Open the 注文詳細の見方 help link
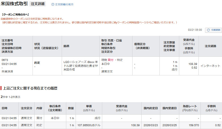This screenshot has width=222, height=129. (x=64, y=5)
